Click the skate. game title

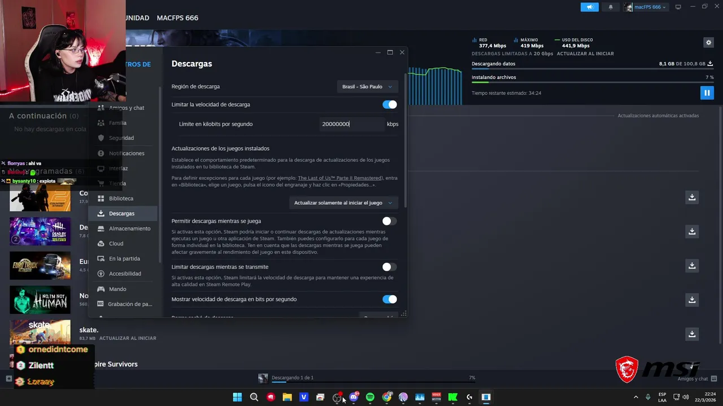pos(89,330)
